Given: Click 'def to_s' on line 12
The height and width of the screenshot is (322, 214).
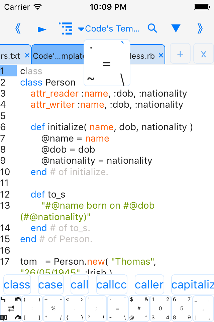Looking at the screenshot, I should point(48,194).
